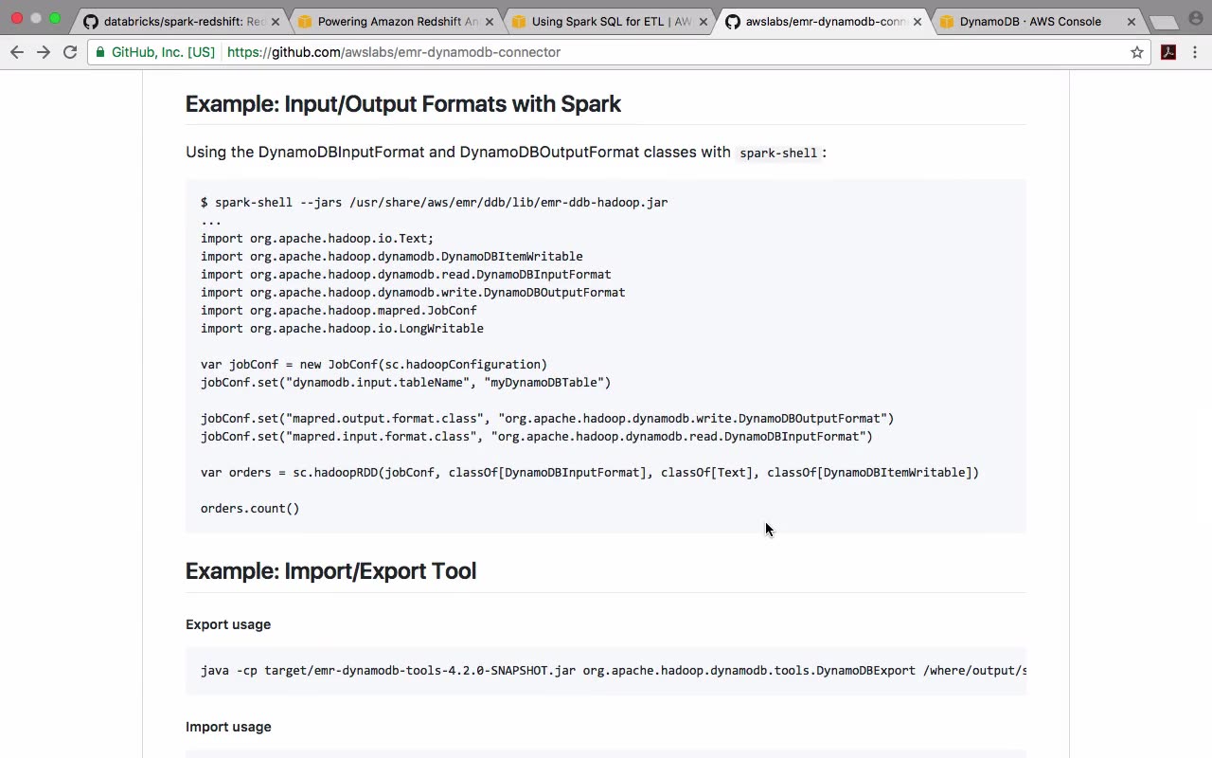
Task: Click the browser Forward arrow
Action: (x=44, y=52)
